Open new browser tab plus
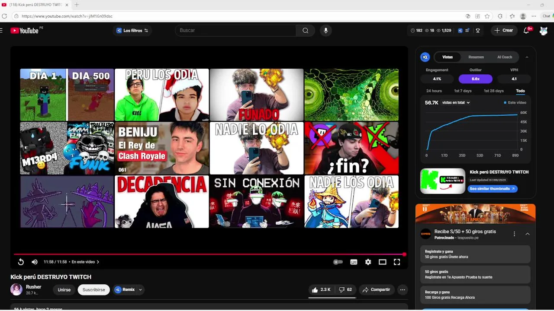This screenshot has height=311, width=554. [x=77, y=5]
